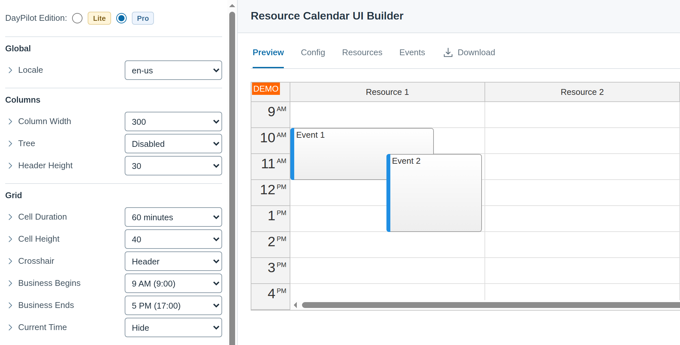
Task: Click the Resource 2 column header
Action: tap(582, 92)
